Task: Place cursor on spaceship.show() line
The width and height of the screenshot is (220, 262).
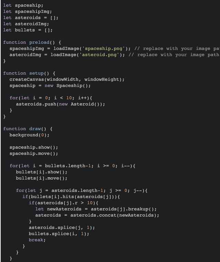Action: (x=34, y=147)
